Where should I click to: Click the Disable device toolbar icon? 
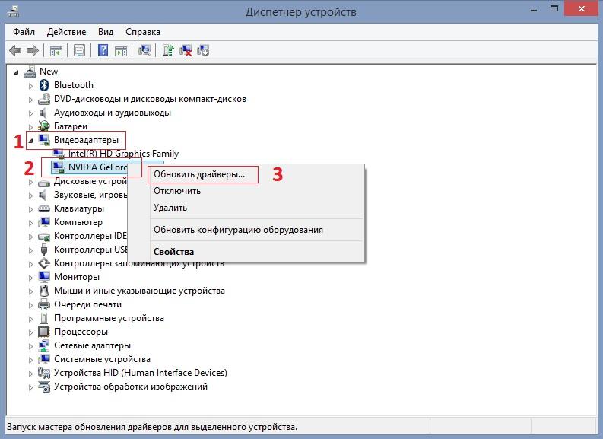[203, 50]
